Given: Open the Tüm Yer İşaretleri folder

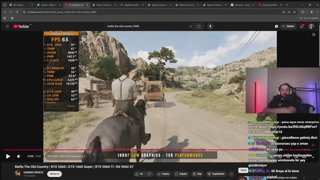Looking at the screenshot, I should [309, 18].
